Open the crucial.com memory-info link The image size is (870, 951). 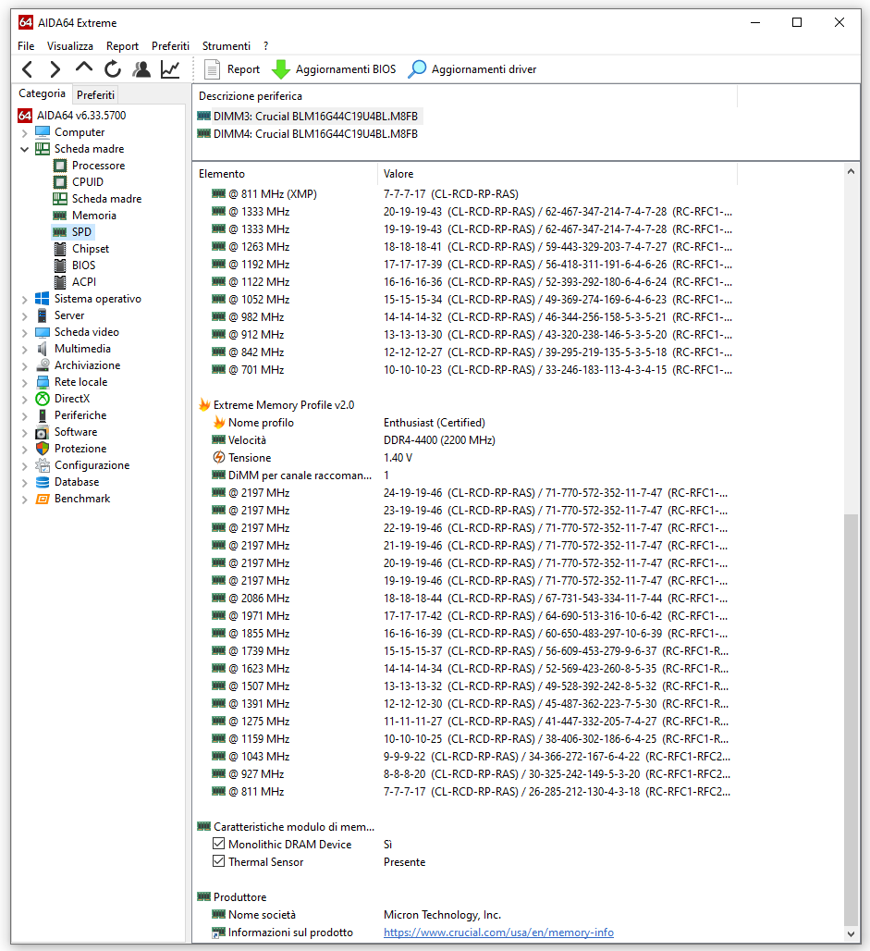coord(498,932)
